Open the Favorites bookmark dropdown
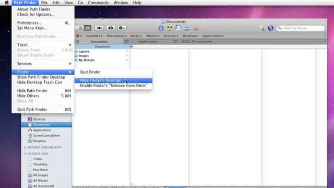This screenshot has height=188, width=334. point(94,36)
